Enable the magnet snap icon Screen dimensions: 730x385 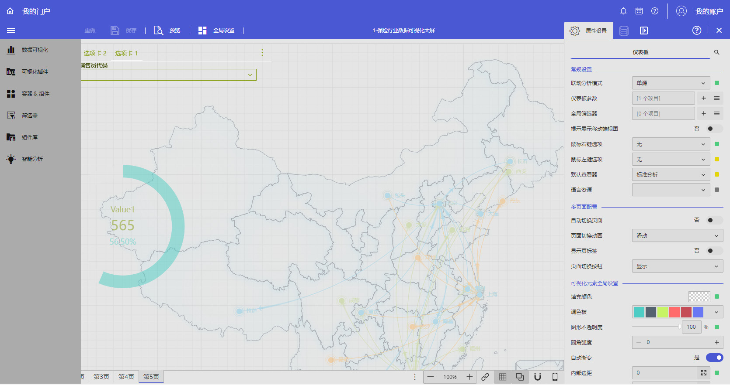point(538,377)
